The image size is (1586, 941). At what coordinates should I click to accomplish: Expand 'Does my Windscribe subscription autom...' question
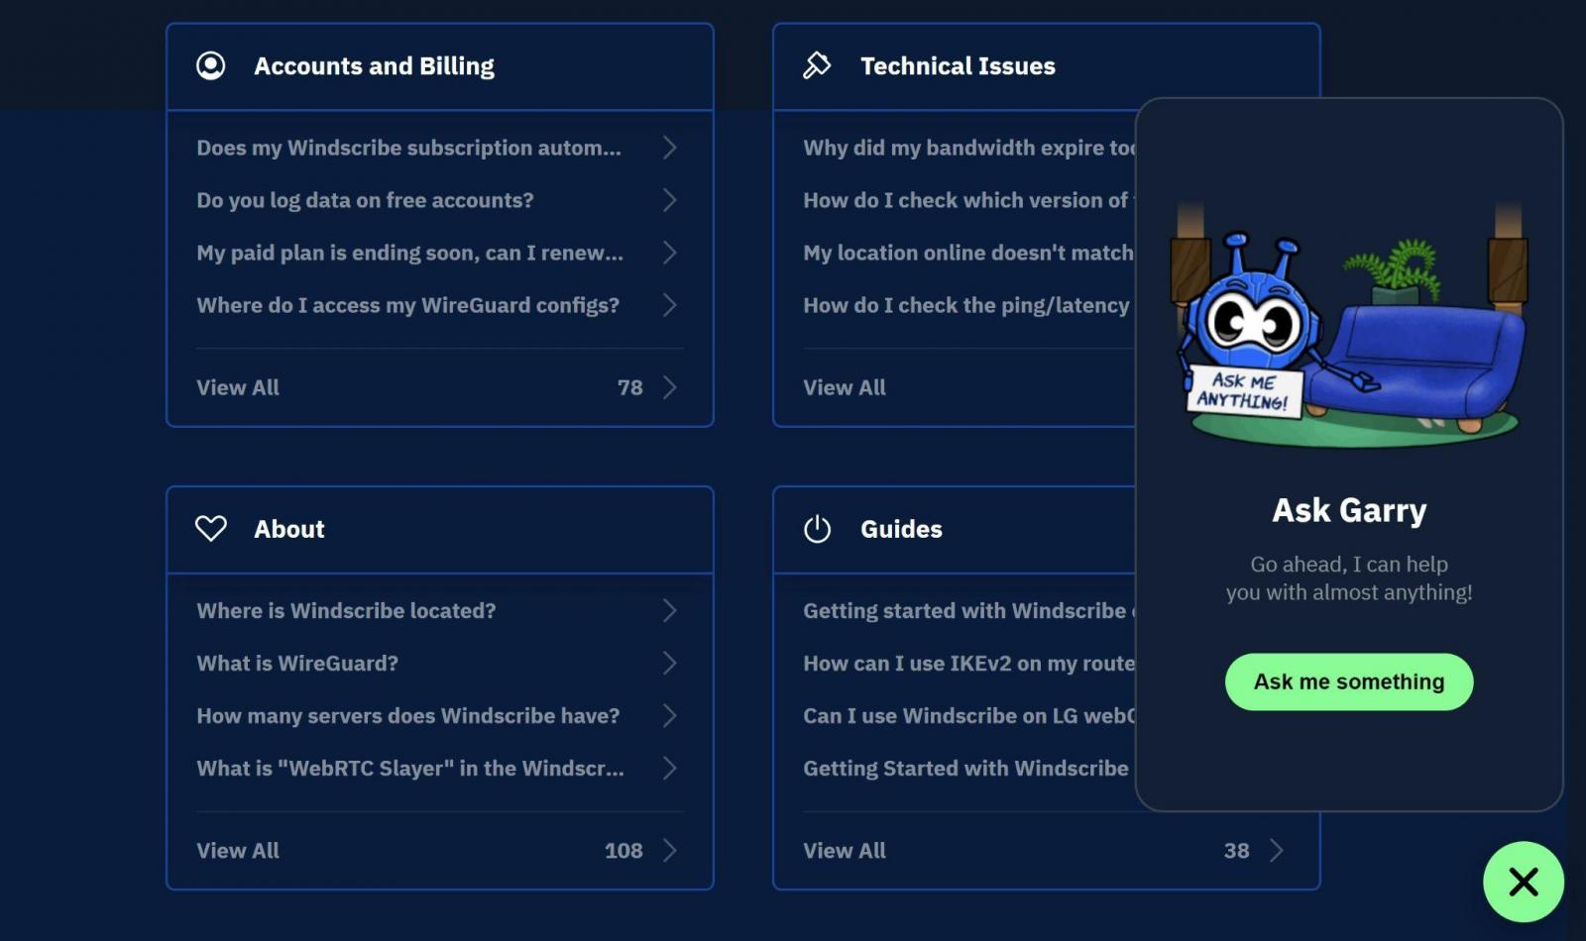[x=409, y=148]
